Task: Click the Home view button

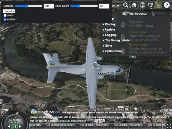Action: pyautogui.click(x=134, y=5)
